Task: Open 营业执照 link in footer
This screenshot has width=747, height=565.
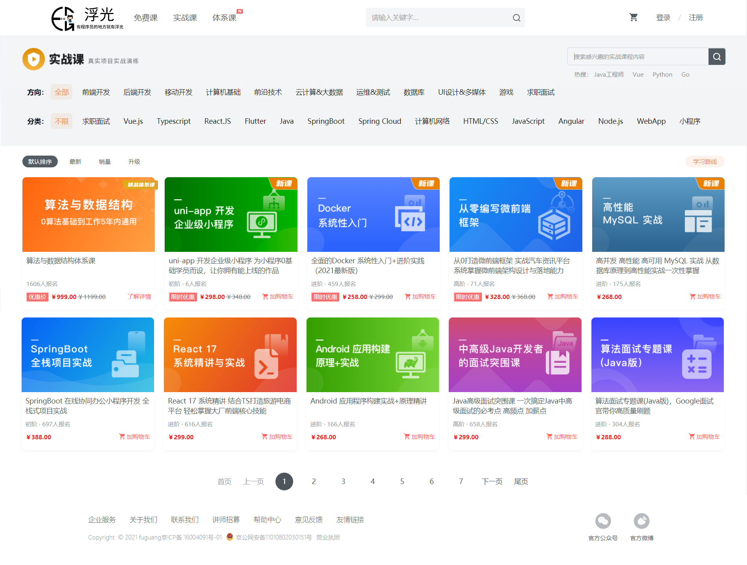Action: click(328, 537)
